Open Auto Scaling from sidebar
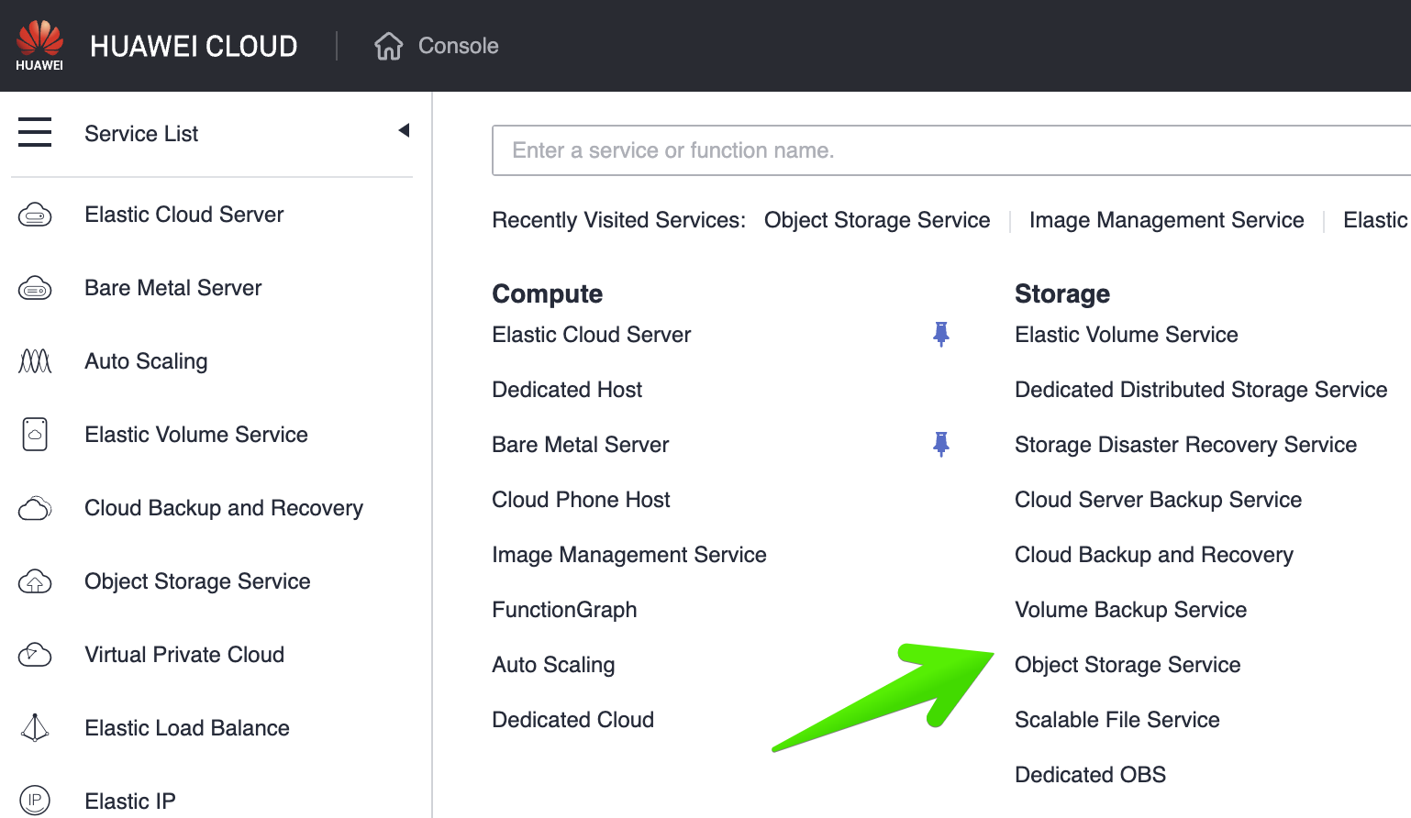This screenshot has height=818, width=1411. pos(146,361)
